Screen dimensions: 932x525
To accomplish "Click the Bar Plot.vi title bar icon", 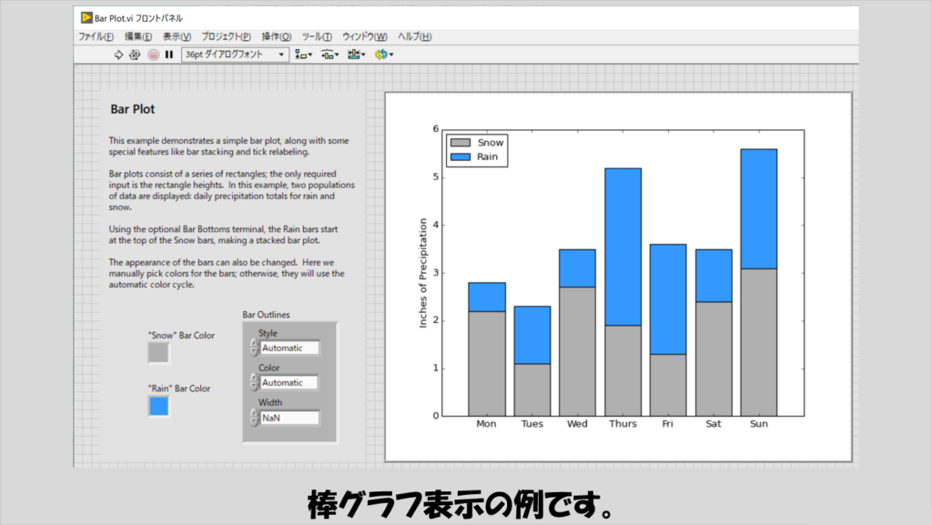I will click(x=86, y=18).
